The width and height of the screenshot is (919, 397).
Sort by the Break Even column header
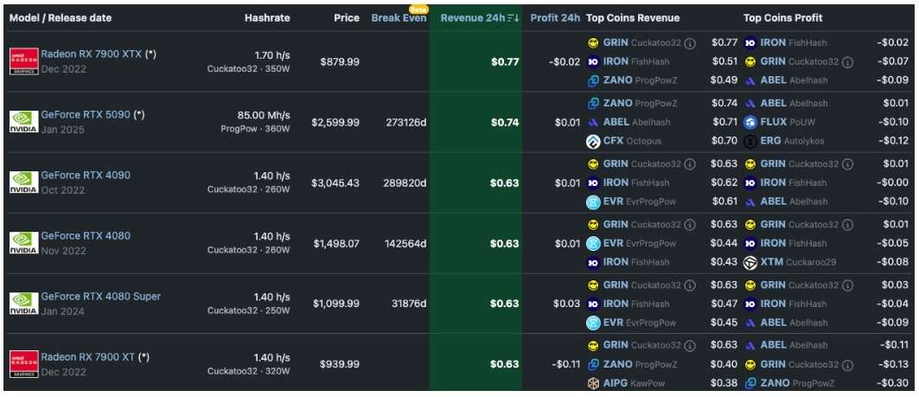click(x=399, y=18)
